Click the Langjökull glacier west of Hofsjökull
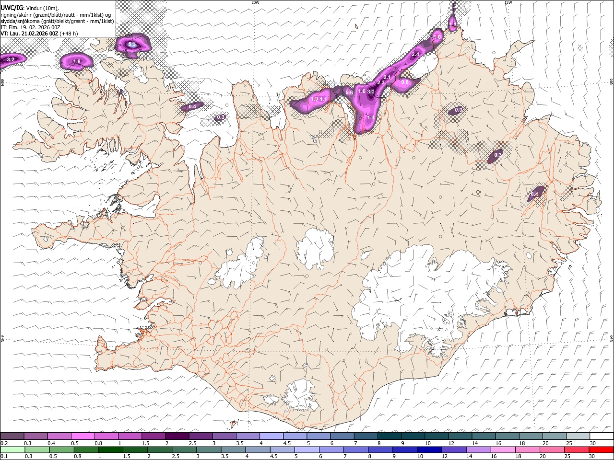The width and height of the screenshot is (614, 460). click(240, 266)
